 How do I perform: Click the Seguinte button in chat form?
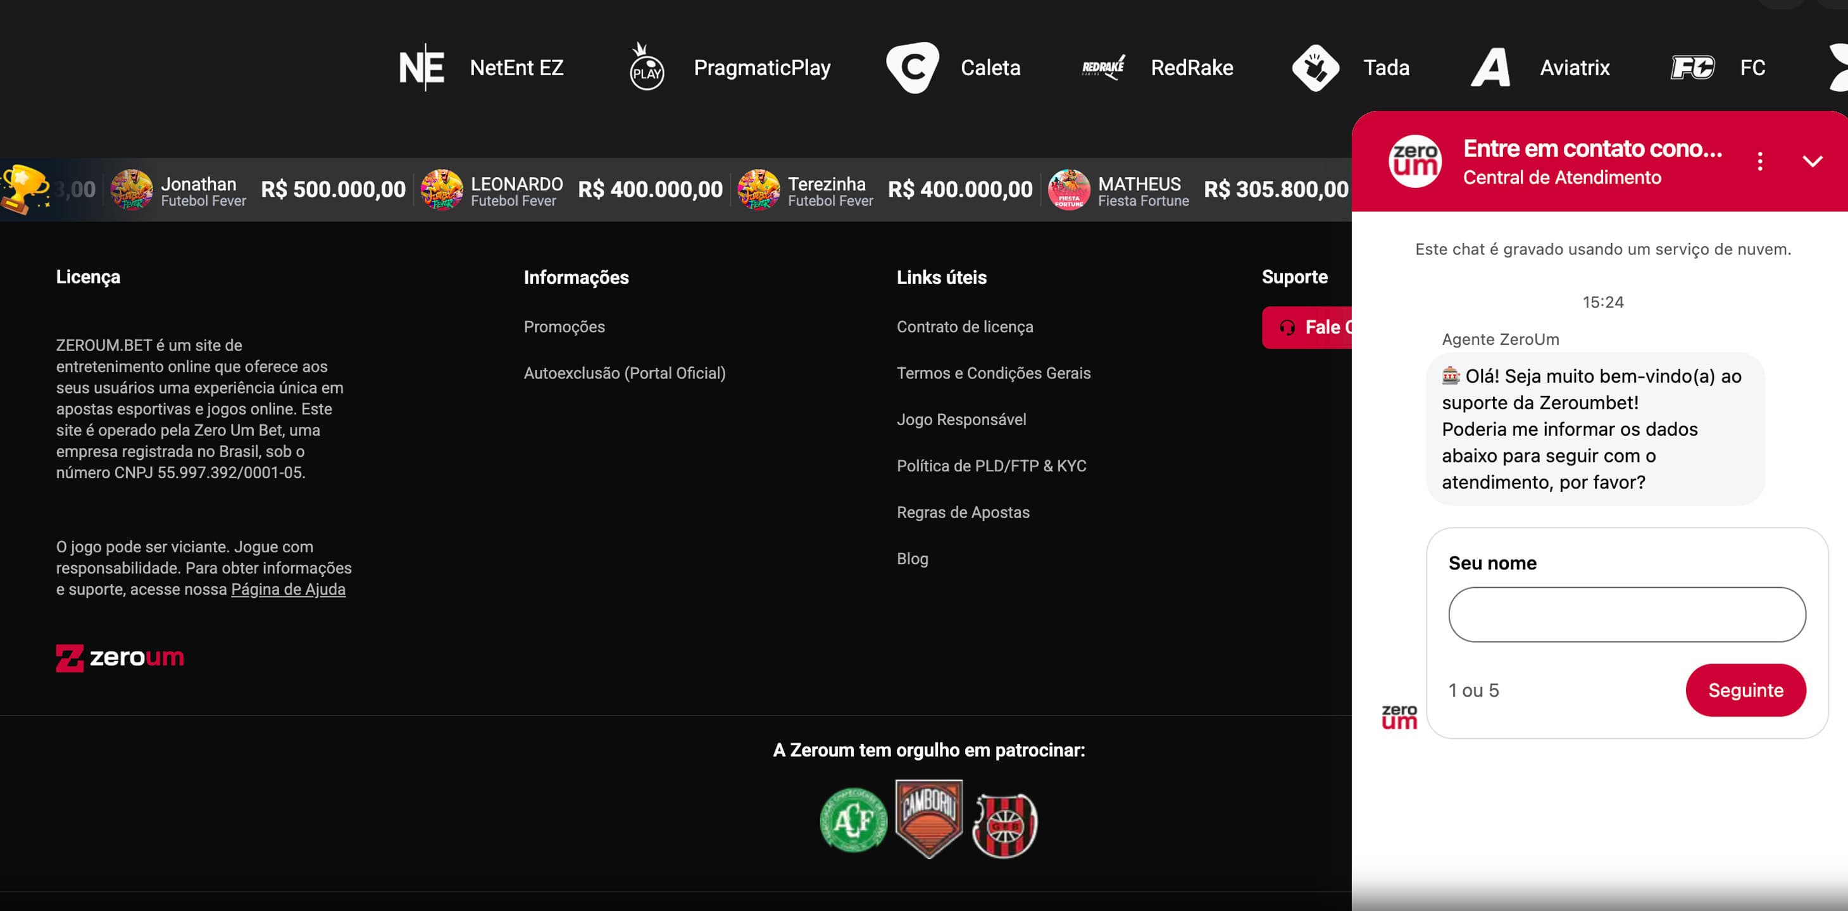pyautogui.click(x=1745, y=690)
